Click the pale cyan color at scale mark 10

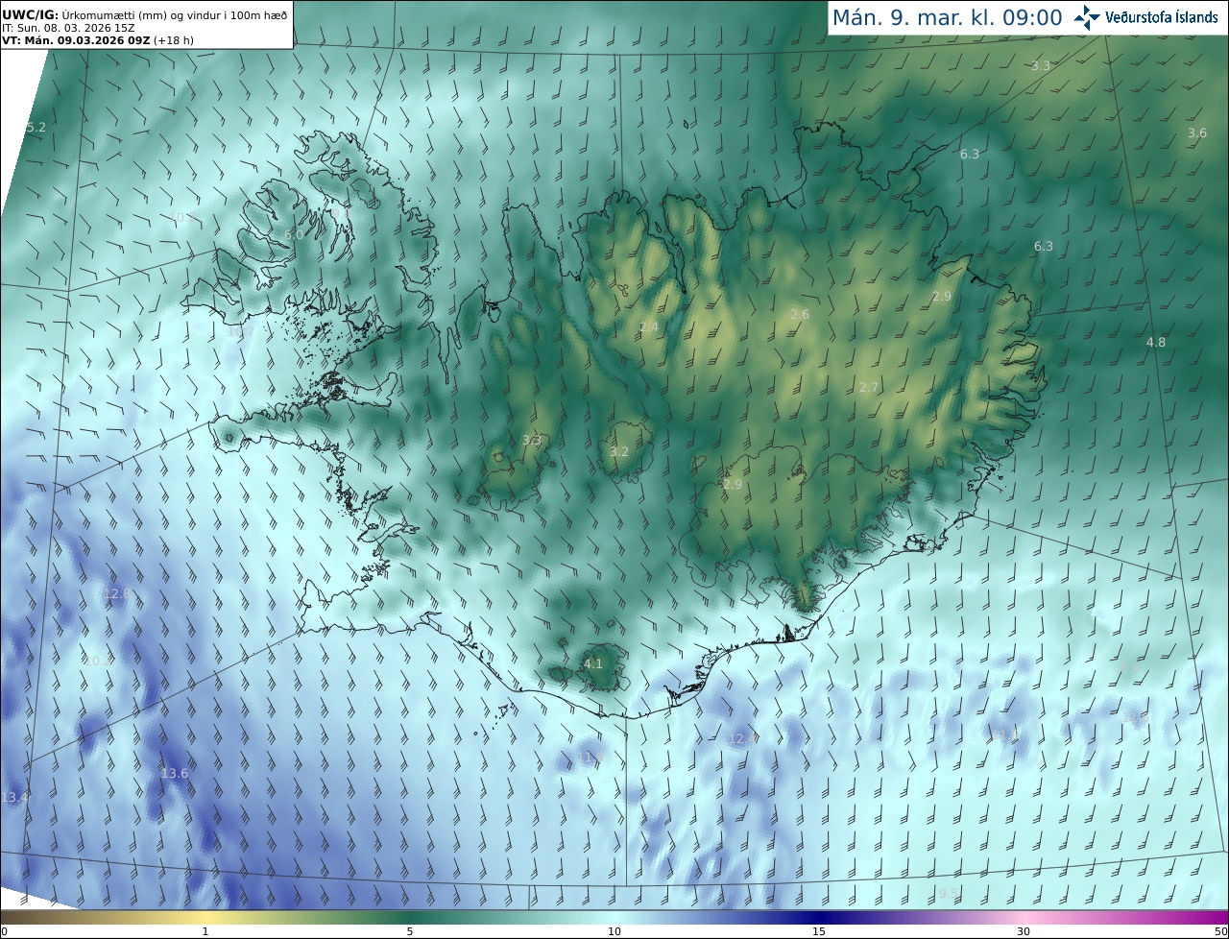click(614, 918)
